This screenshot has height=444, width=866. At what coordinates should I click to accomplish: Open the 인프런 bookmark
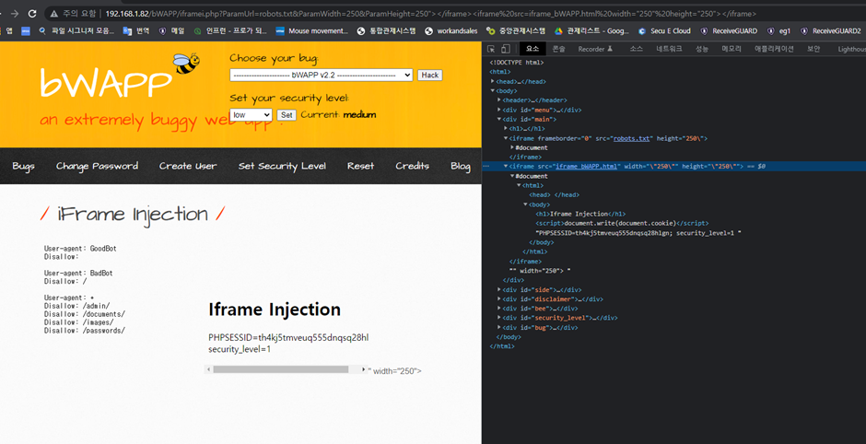(230, 31)
